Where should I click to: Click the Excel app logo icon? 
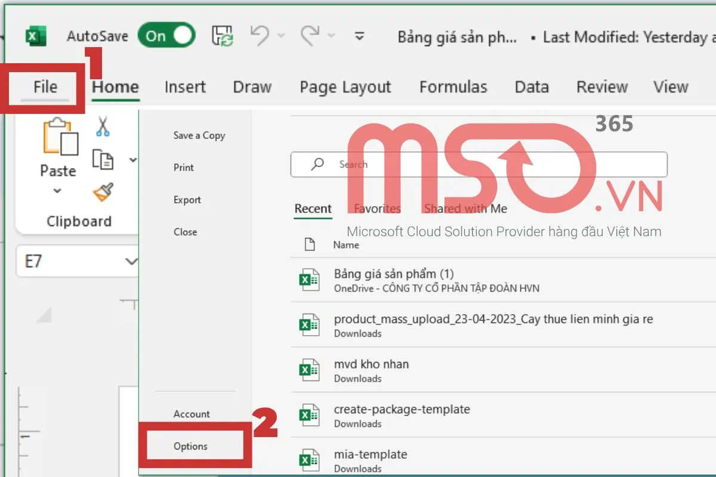click(x=35, y=36)
